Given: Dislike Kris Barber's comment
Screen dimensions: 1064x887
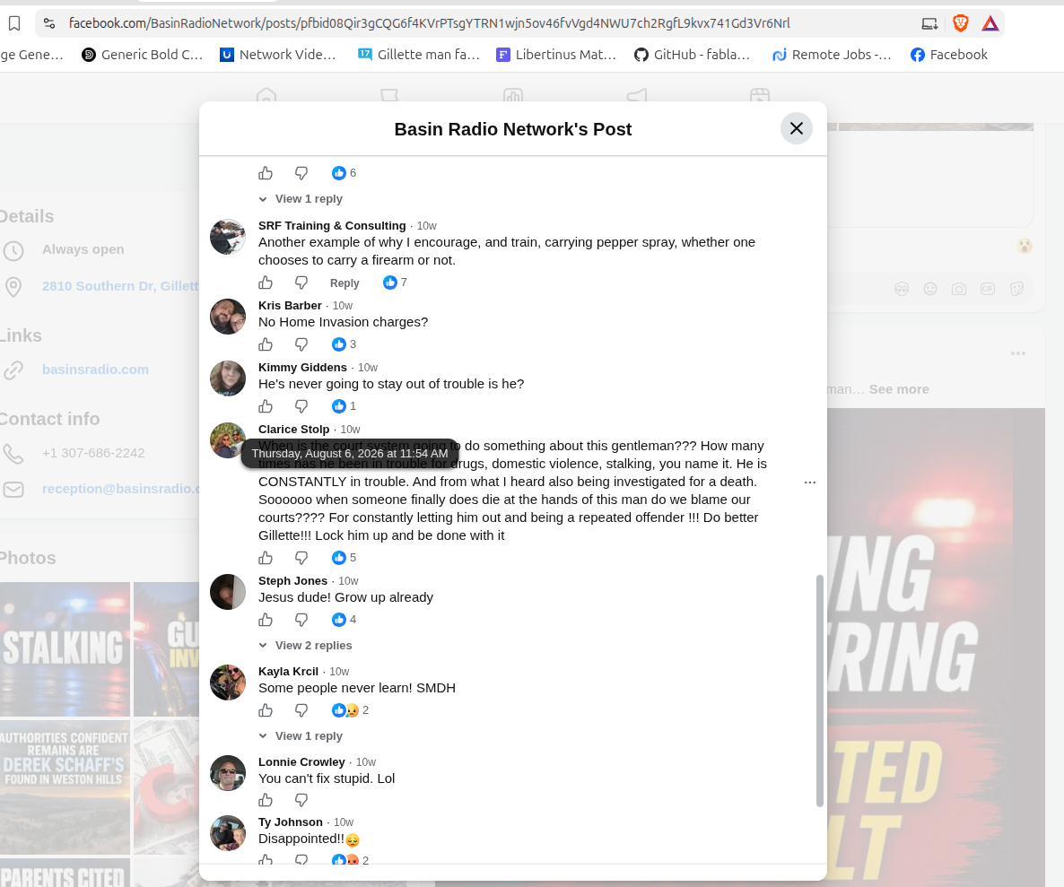Looking at the screenshot, I should pos(301,344).
